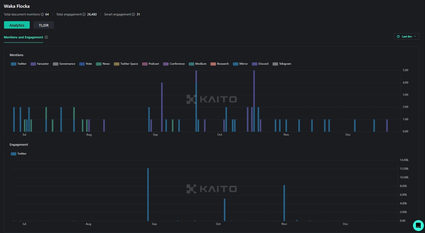The image size is (425, 233).
Task: Toggle Twitter series in Engagement legend
Action: 19,154
